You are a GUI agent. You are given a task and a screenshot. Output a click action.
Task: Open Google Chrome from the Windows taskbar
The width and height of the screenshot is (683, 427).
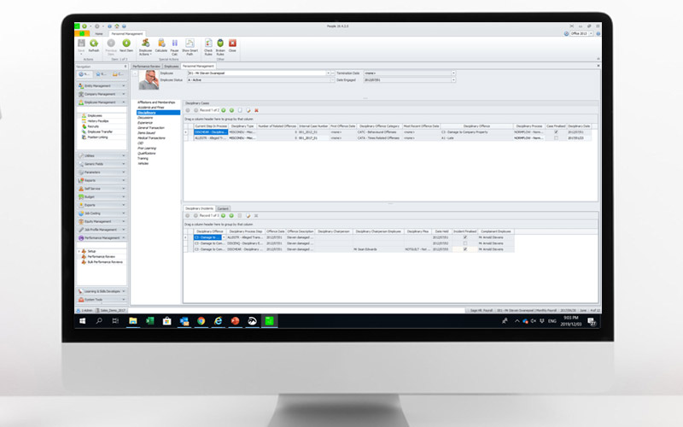click(x=201, y=321)
